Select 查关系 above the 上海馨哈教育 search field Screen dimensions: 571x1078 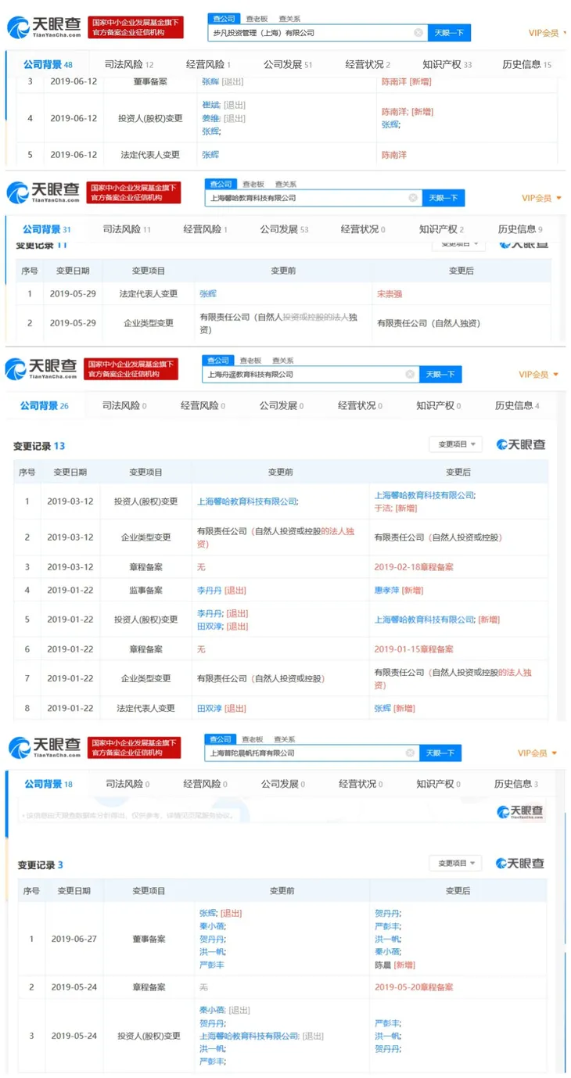pos(285,184)
